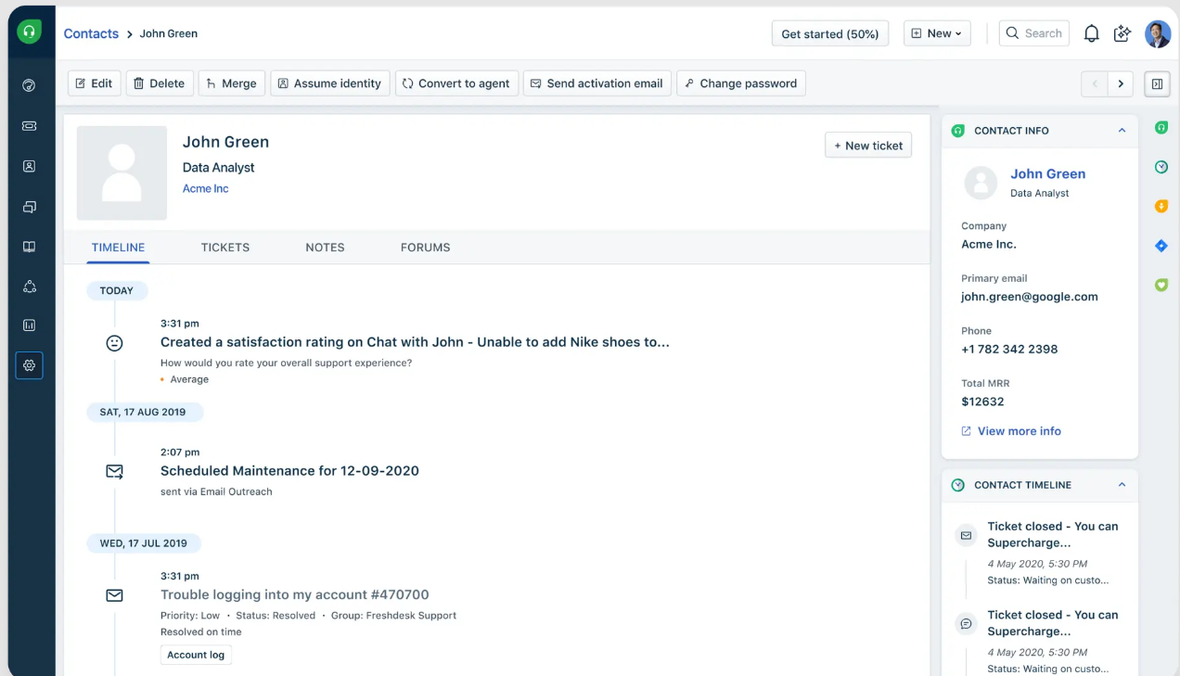Screen dimensions: 1180x676
Task: Click the mail icon of first Ticket closed entry
Action: point(966,535)
